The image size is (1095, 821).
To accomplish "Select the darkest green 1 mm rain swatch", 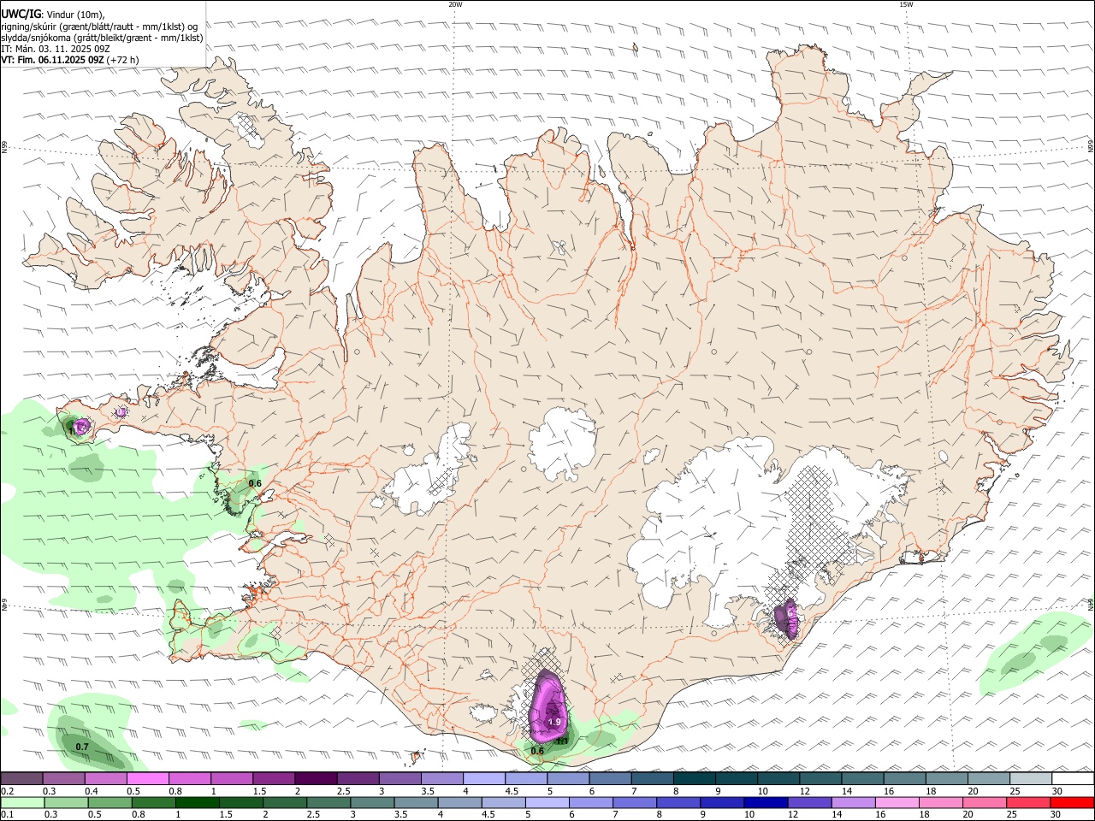I will (197, 802).
